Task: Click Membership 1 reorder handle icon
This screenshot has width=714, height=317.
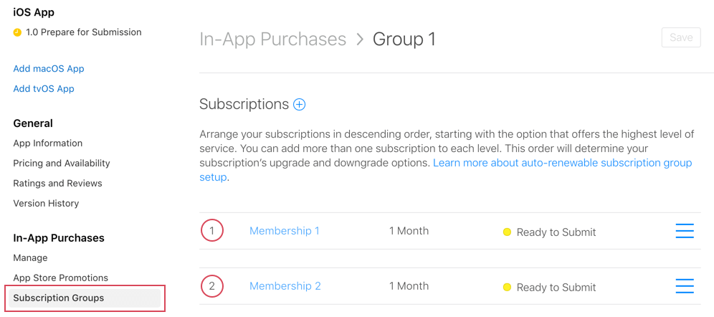Action: pos(685,231)
